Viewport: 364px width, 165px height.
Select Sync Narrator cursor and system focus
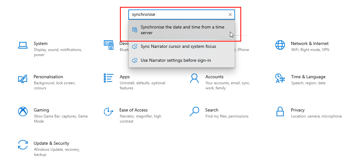178,47
